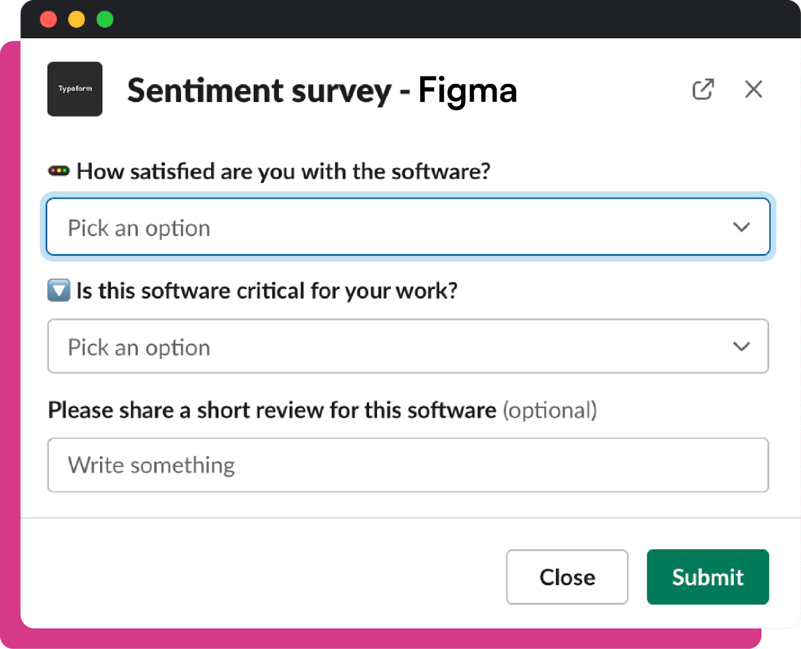Image resolution: width=801 pixels, height=649 pixels.
Task: Open the critical-for-work "Pick an option" dropdown
Action: [408, 346]
